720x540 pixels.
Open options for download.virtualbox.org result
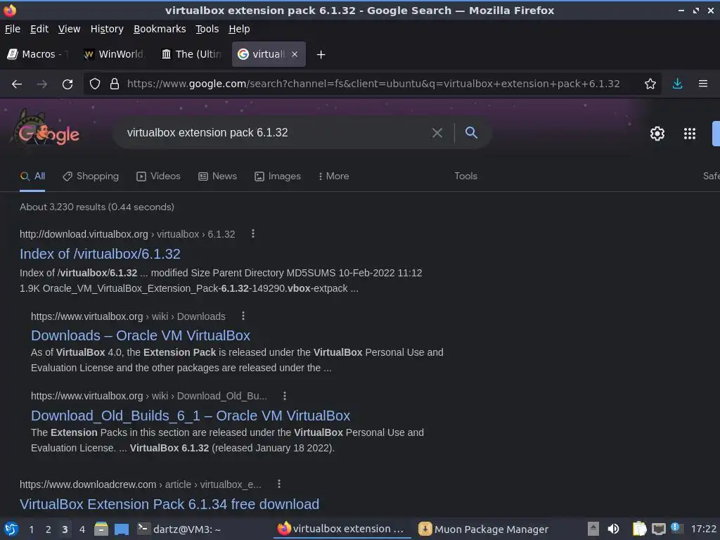pos(252,233)
